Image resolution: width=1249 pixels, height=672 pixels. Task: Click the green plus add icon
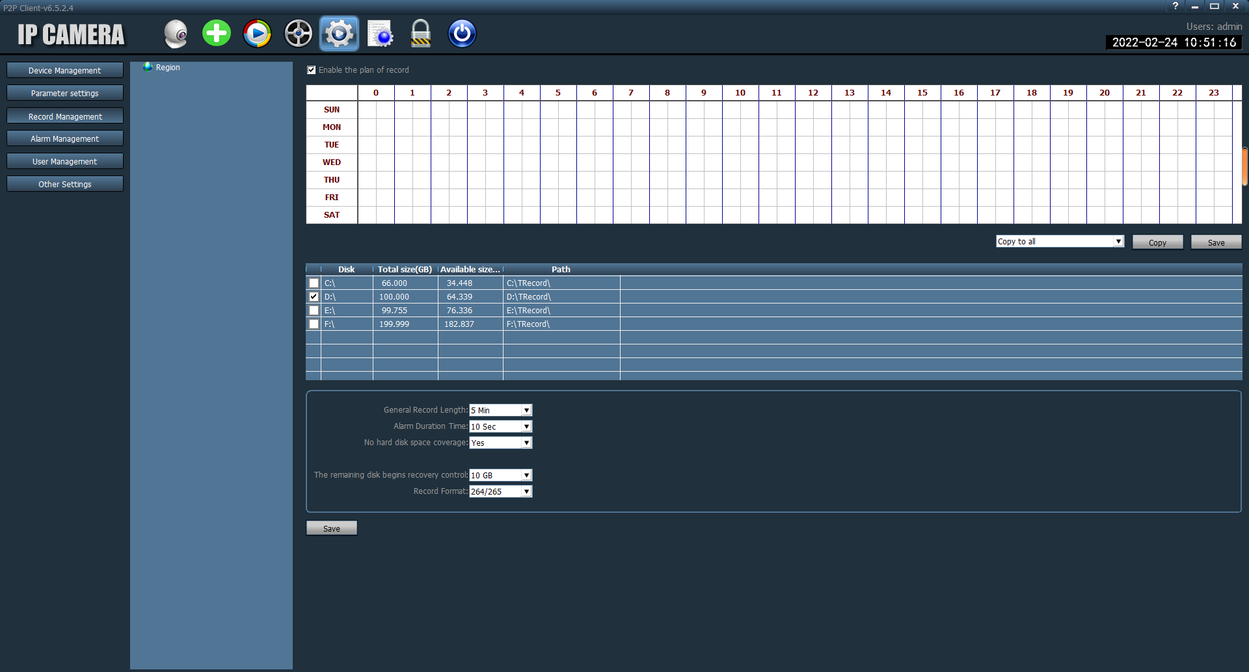pos(217,34)
